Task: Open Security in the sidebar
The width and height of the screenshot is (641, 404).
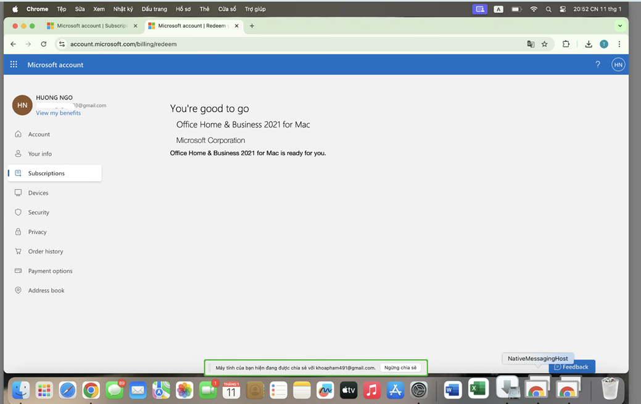Action: tap(54, 212)
